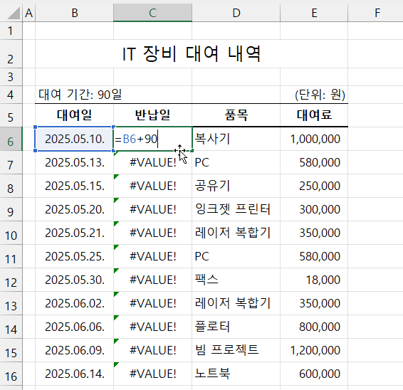Click the date cell 2025.05.15.
This screenshot has height=390, width=403.
point(75,186)
